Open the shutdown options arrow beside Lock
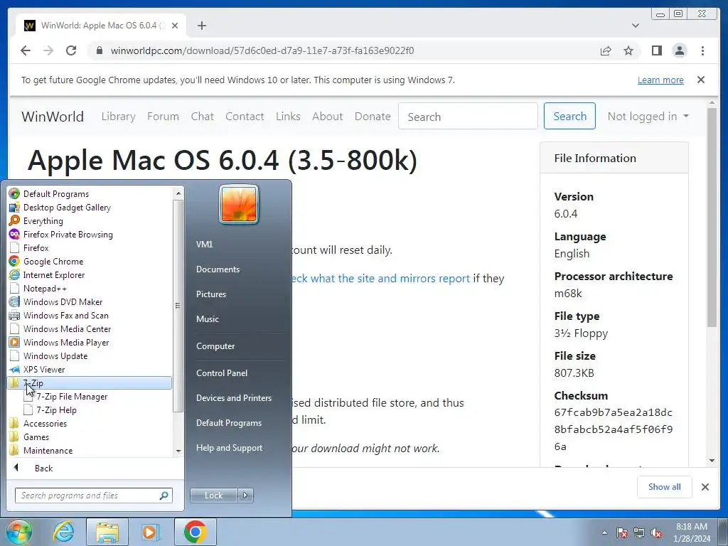728x546 pixels. 245,496
